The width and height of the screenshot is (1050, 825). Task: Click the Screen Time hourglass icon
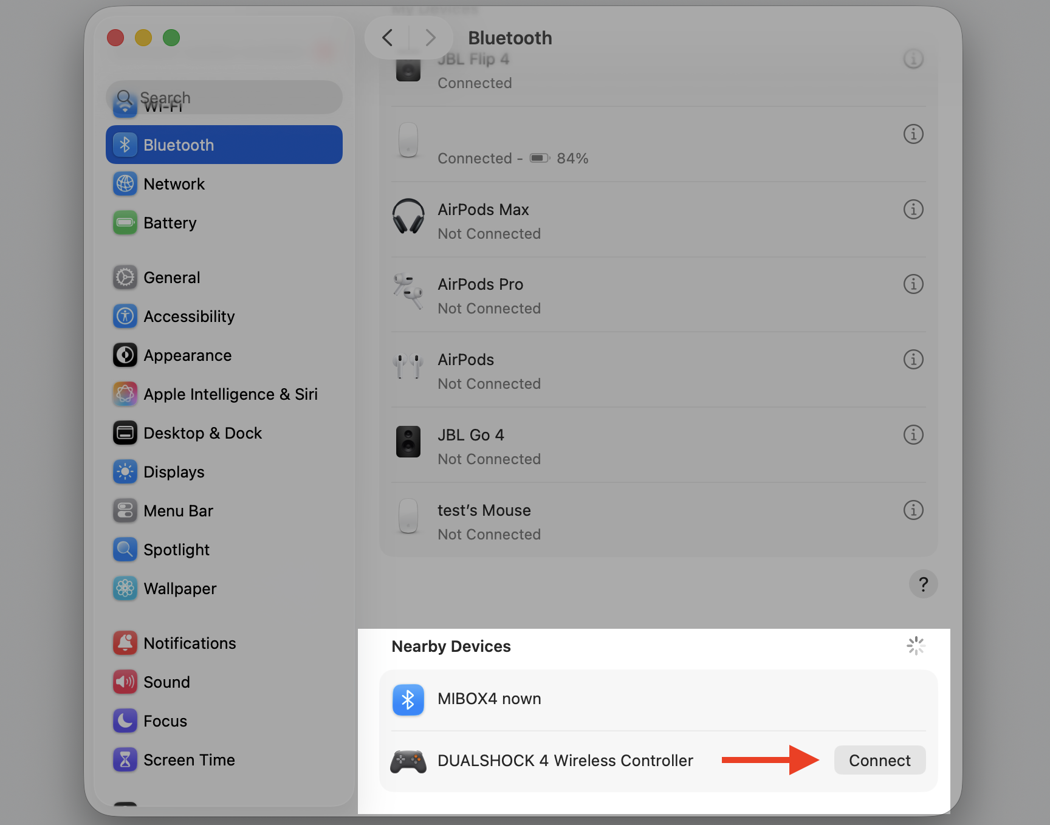pyautogui.click(x=125, y=760)
